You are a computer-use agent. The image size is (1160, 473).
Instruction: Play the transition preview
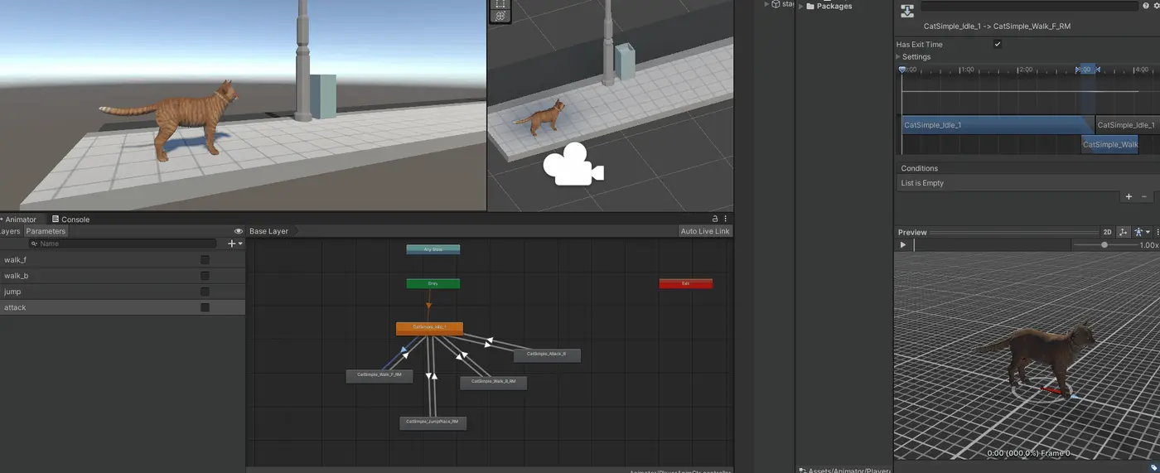(903, 245)
